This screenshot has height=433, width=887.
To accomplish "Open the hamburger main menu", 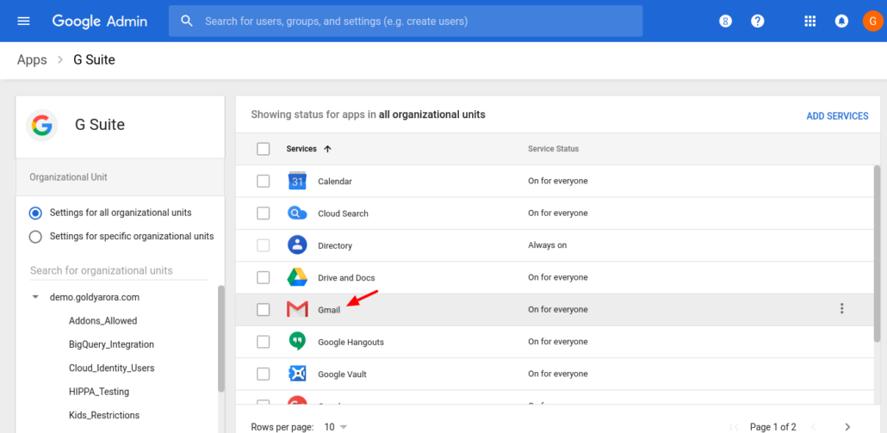I will coord(24,22).
